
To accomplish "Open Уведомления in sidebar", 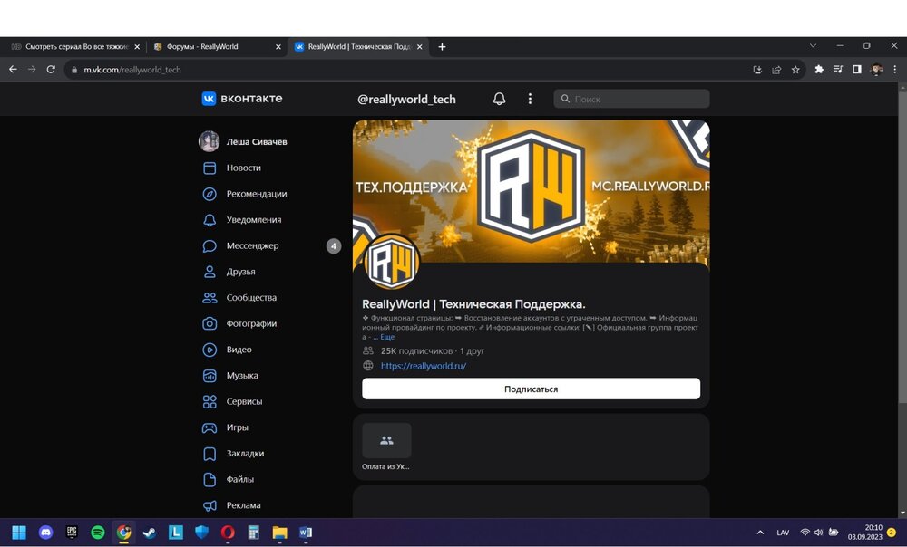I will [x=254, y=219].
